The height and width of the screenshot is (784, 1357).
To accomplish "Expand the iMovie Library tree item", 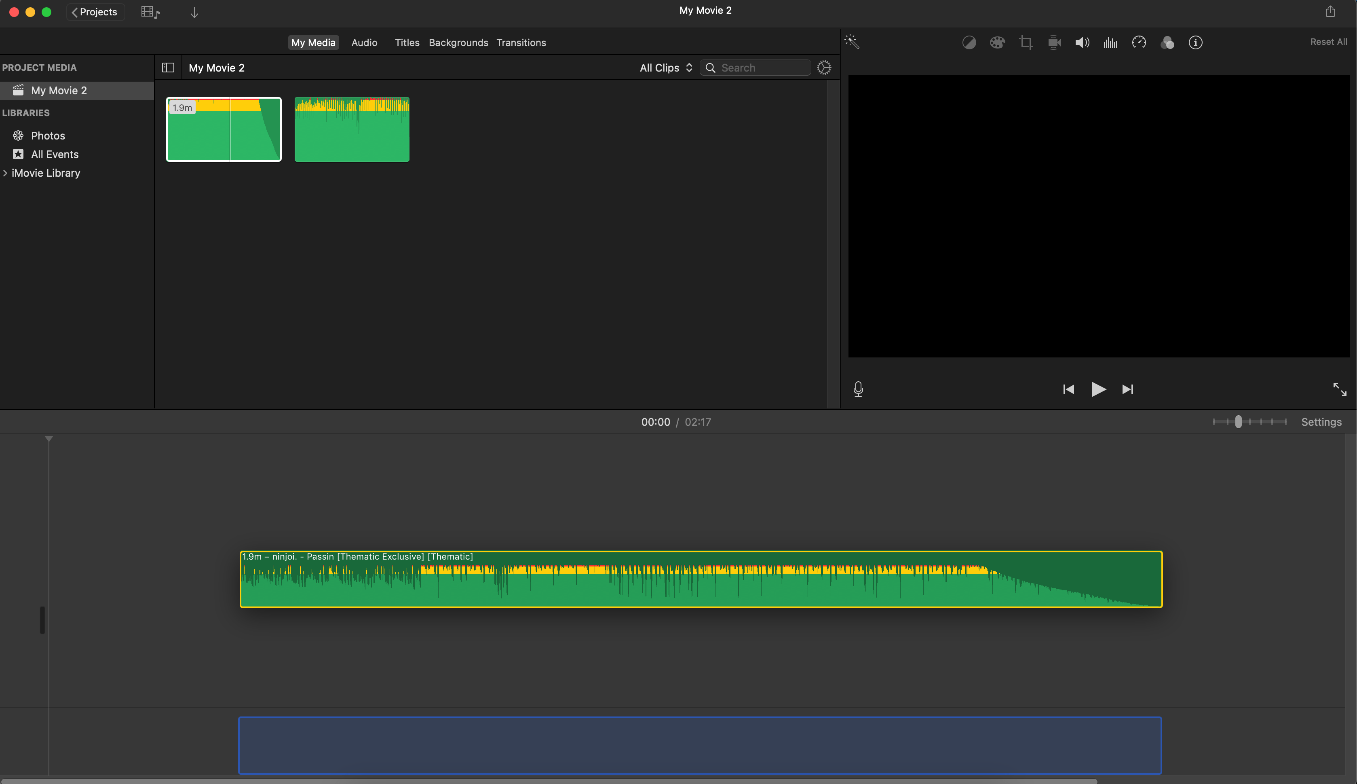I will 6,173.
